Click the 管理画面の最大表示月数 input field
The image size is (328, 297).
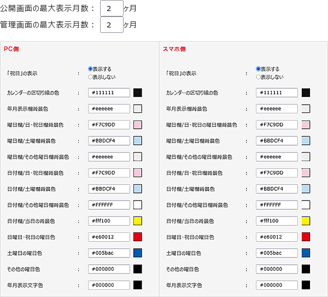(x=112, y=25)
